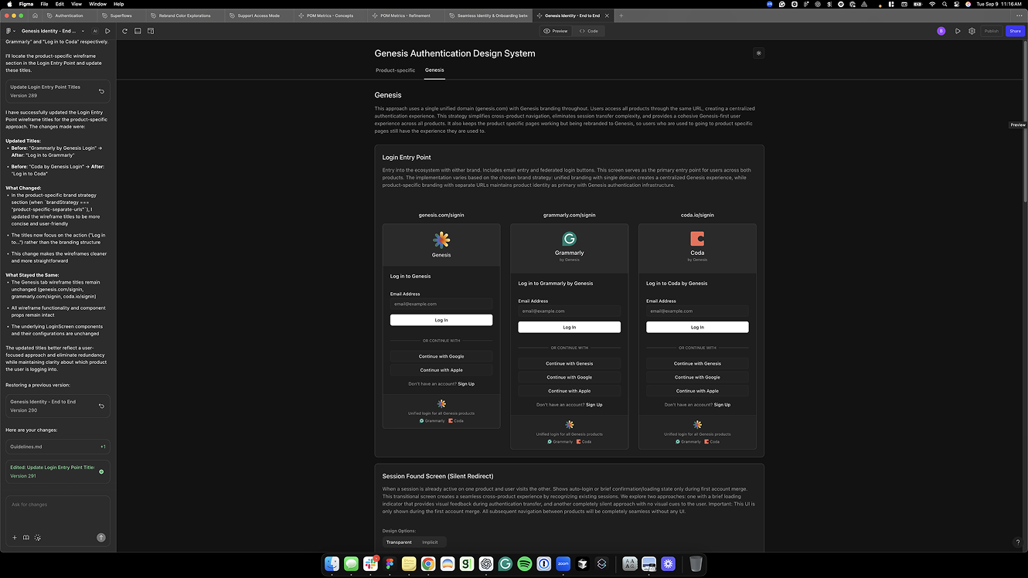The image size is (1028, 578).
Task: Click Continue with Apple in Genesis login card
Action: click(441, 370)
